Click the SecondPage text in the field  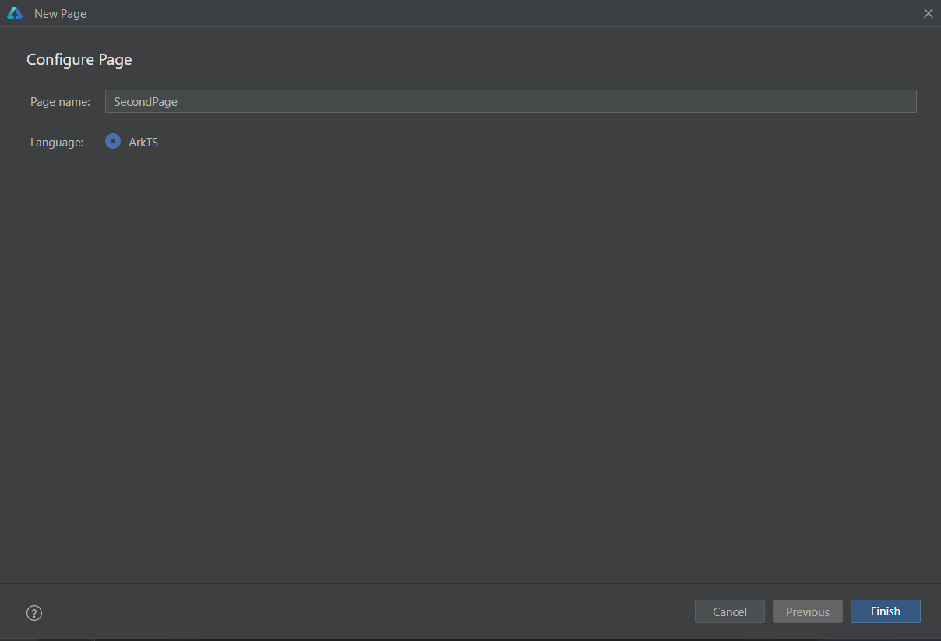[146, 102]
